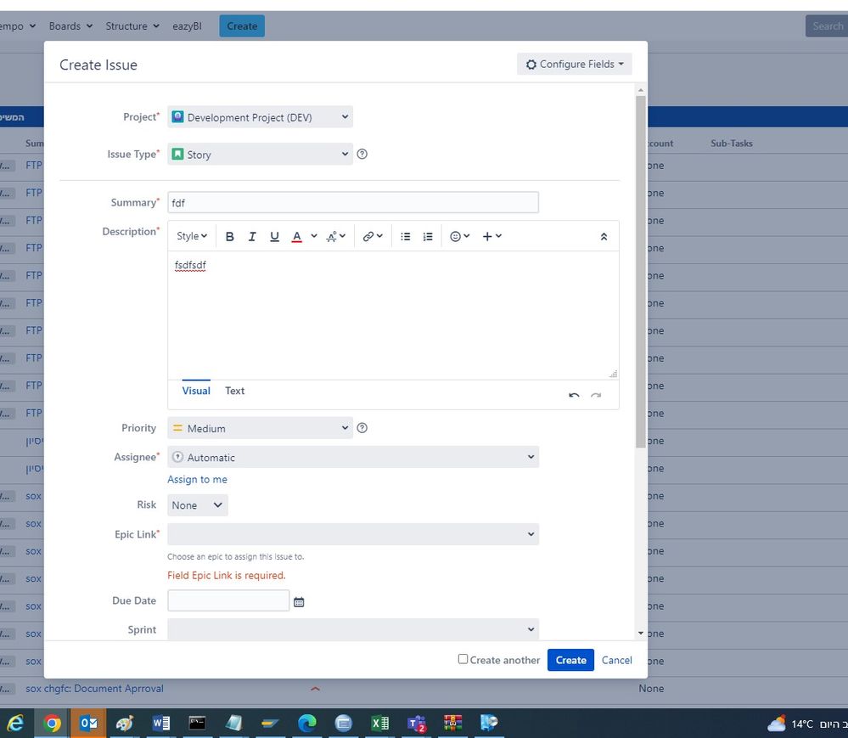The image size is (848, 738).
Task: Click inside the Summary input field
Action: click(x=353, y=202)
